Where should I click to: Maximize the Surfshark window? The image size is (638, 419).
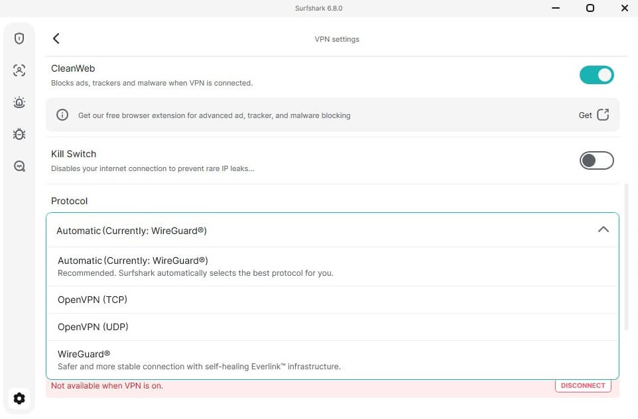pyautogui.click(x=590, y=8)
